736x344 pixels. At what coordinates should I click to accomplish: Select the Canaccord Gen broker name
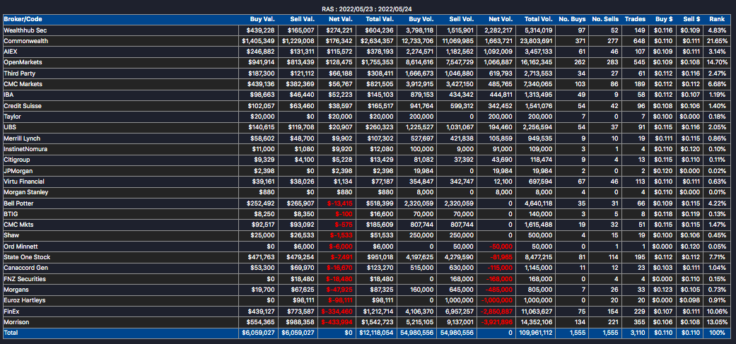pyautogui.click(x=26, y=268)
